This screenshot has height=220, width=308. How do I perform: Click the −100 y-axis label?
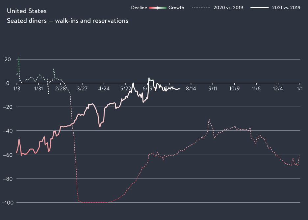click(7, 203)
